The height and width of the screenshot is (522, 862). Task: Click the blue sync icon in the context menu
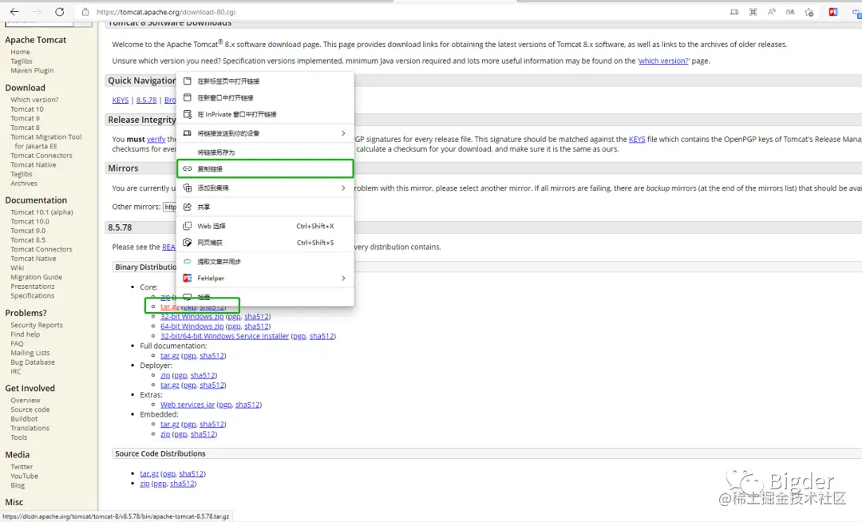click(x=188, y=262)
